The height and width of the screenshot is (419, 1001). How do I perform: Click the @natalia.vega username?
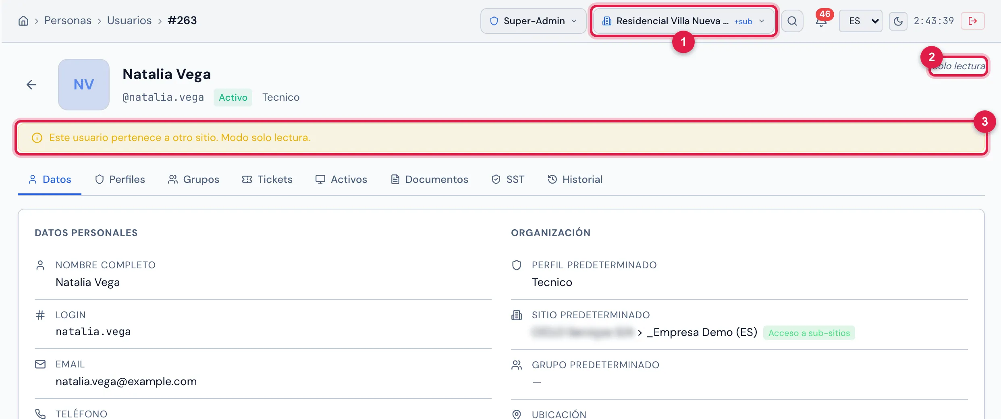(163, 97)
